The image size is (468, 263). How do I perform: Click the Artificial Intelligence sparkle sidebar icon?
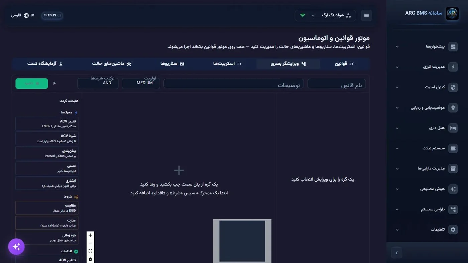tap(453, 189)
